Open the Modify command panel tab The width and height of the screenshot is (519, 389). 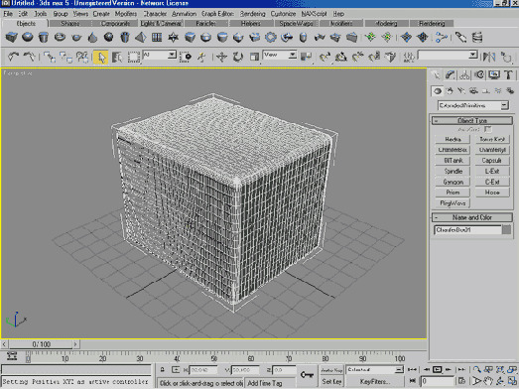pos(450,75)
